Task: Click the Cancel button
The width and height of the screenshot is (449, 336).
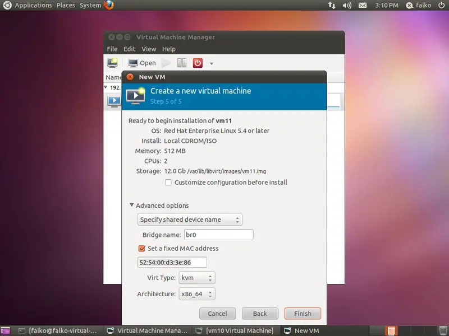Action: (218, 314)
